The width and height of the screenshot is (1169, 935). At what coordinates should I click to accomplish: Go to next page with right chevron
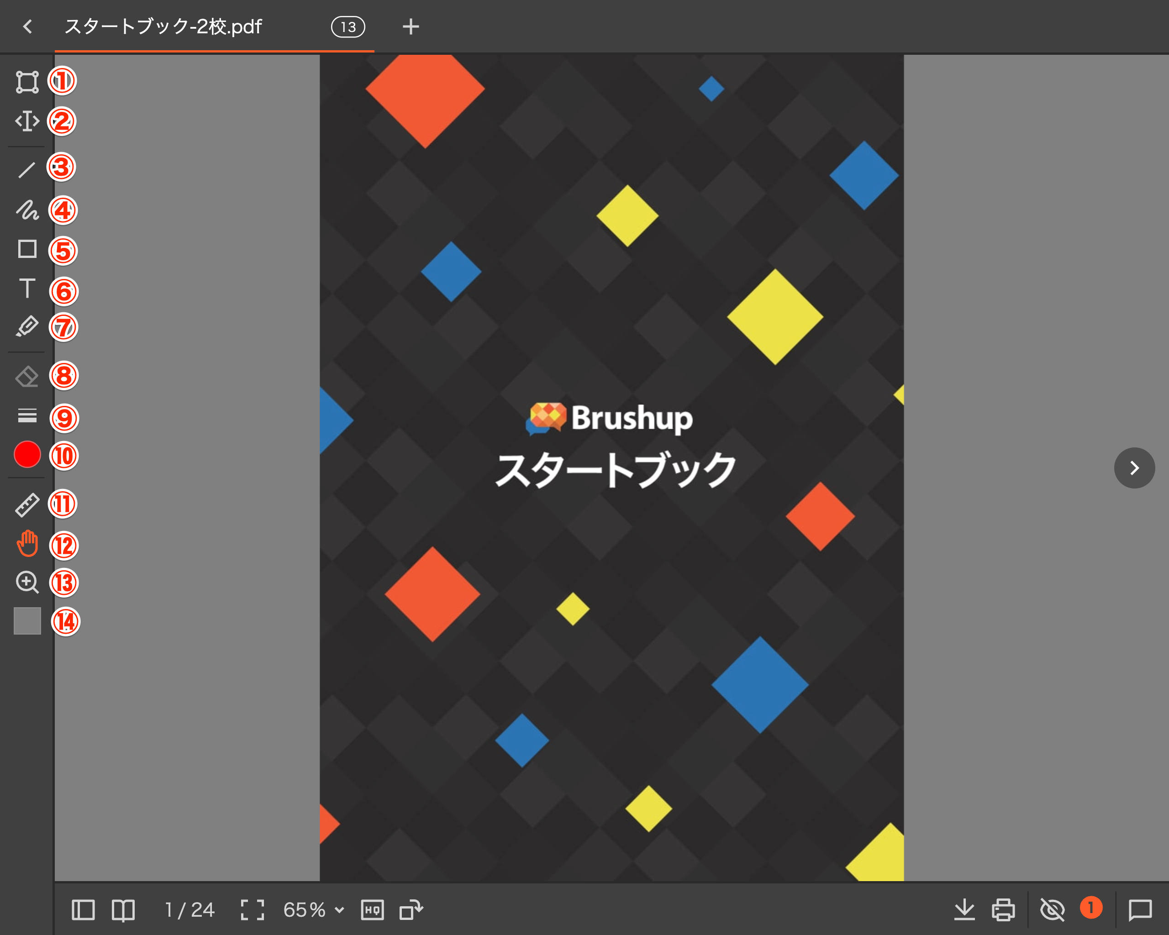[x=1134, y=468]
